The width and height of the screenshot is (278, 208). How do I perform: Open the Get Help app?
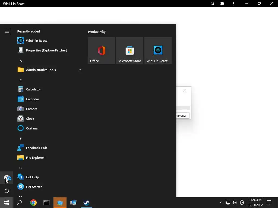(49, 177)
